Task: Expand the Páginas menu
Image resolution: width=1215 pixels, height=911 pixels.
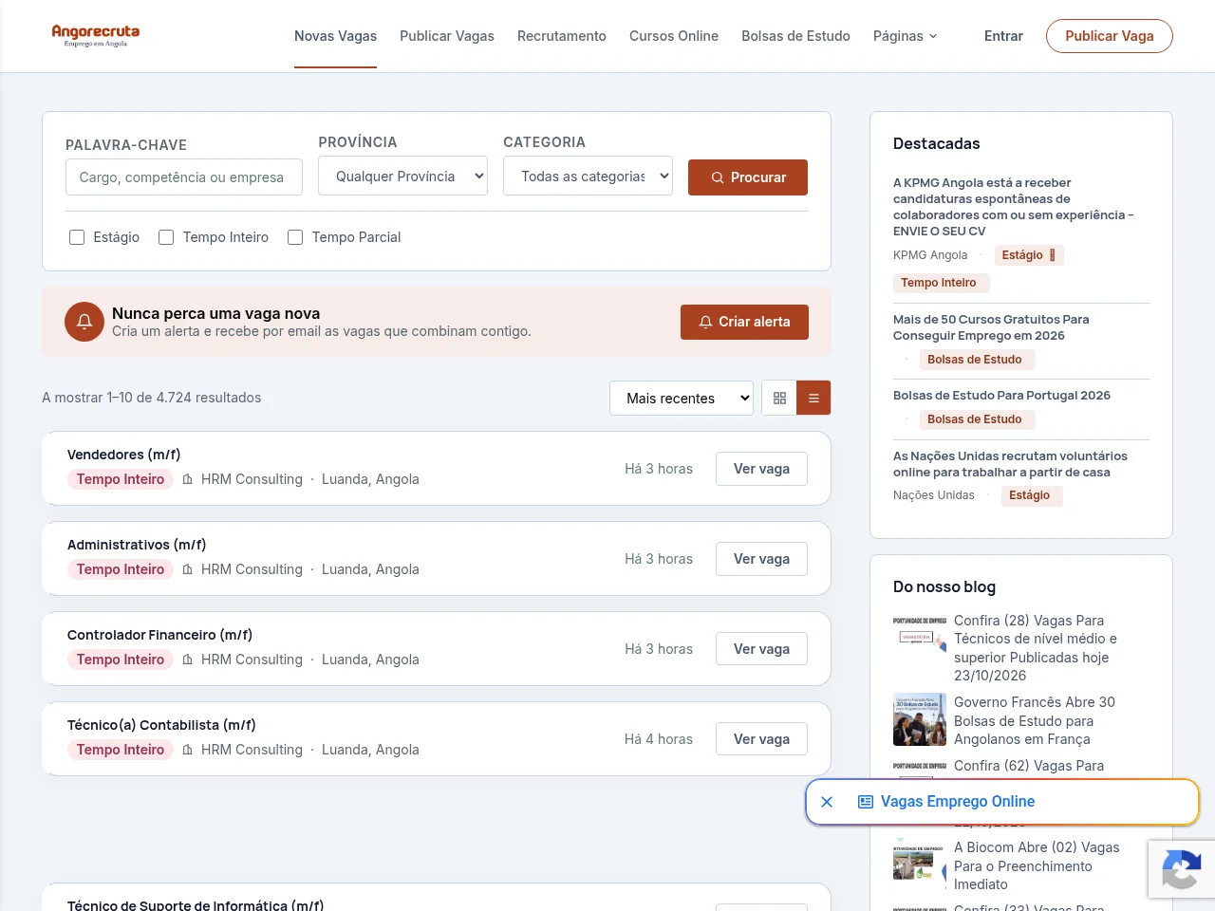Action: [x=906, y=36]
